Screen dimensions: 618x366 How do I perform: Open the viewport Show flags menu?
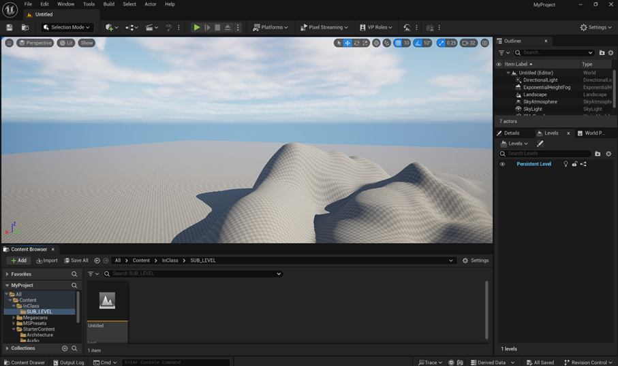point(87,43)
